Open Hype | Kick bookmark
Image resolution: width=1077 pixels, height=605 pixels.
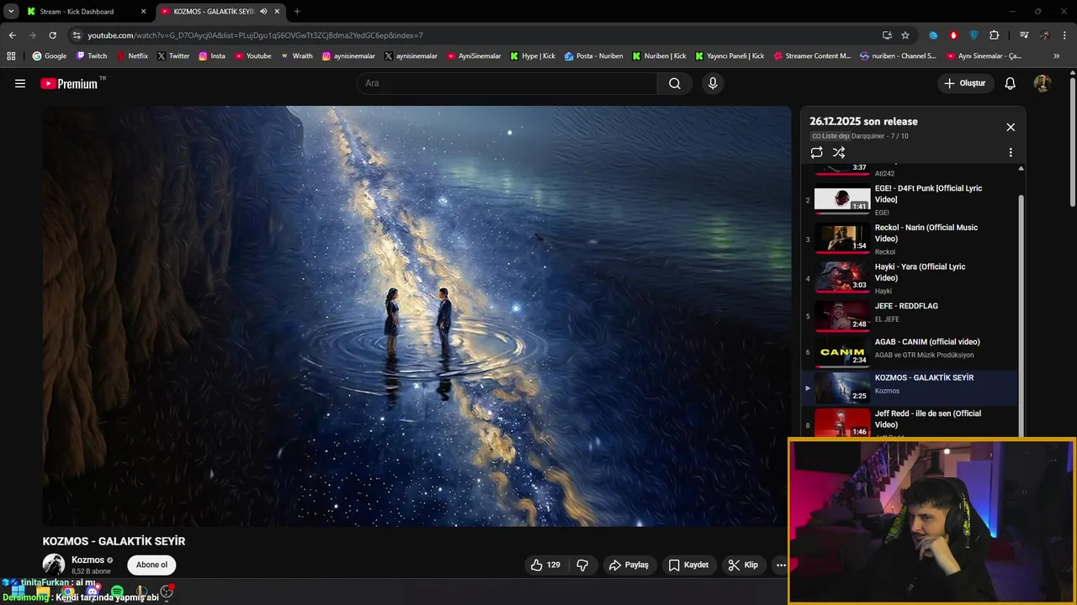533,56
